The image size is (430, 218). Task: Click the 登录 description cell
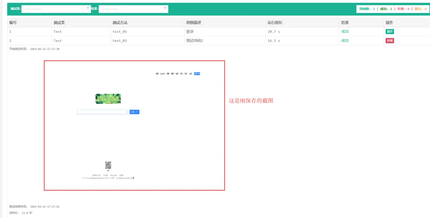225,32
